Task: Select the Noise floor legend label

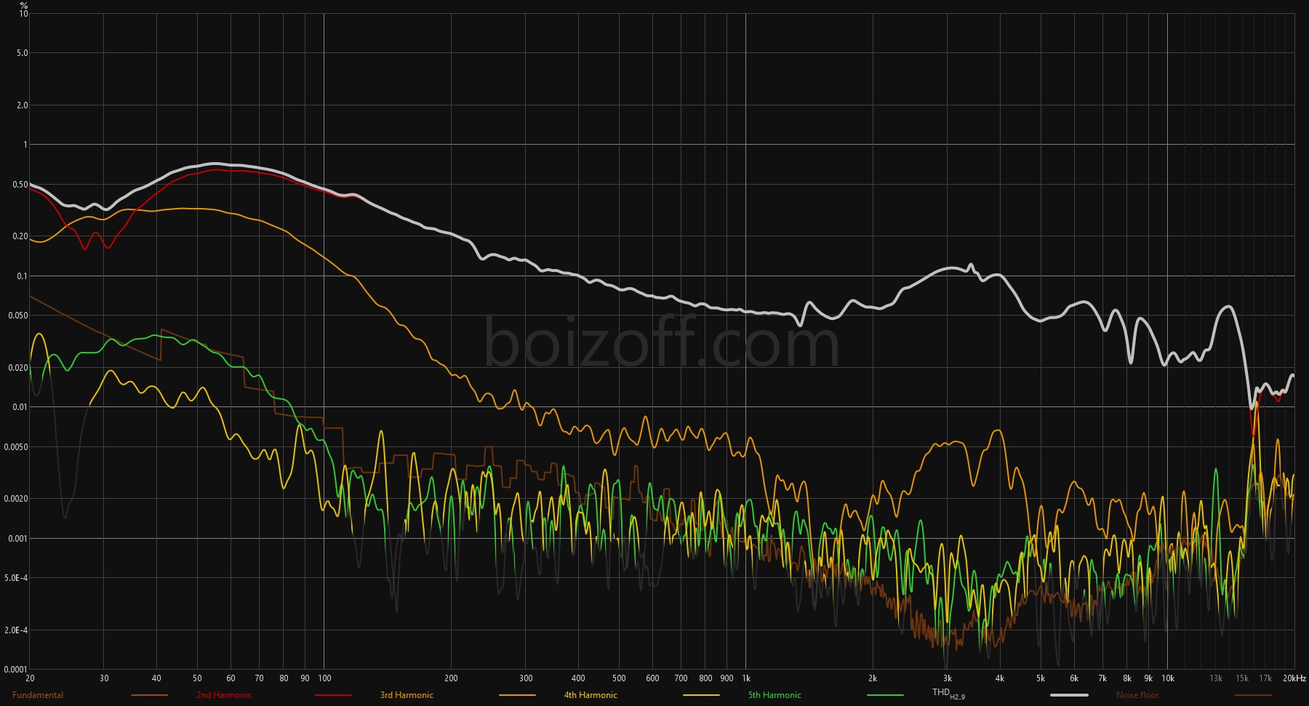Action: [1137, 695]
